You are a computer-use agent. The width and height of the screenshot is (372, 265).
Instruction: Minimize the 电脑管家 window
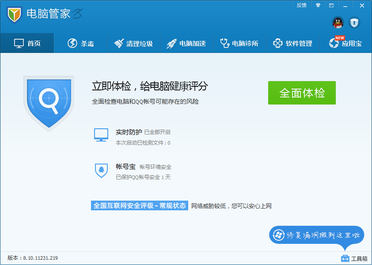click(345, 6)
